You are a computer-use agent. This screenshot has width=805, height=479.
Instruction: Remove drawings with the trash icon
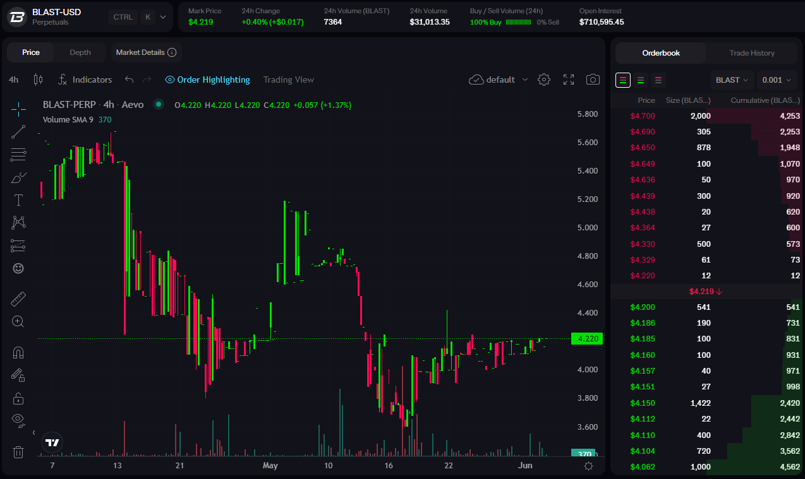tap(18, 451)
